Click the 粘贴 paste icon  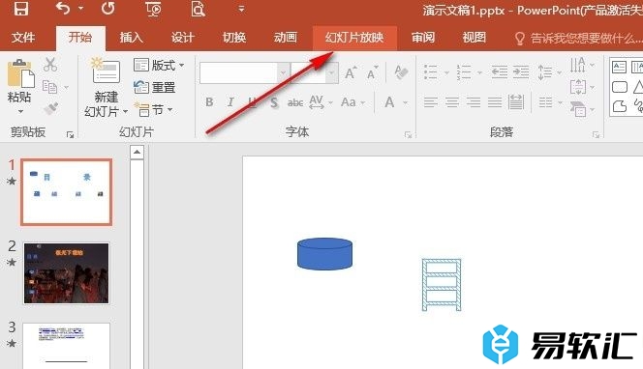[20, 73]
